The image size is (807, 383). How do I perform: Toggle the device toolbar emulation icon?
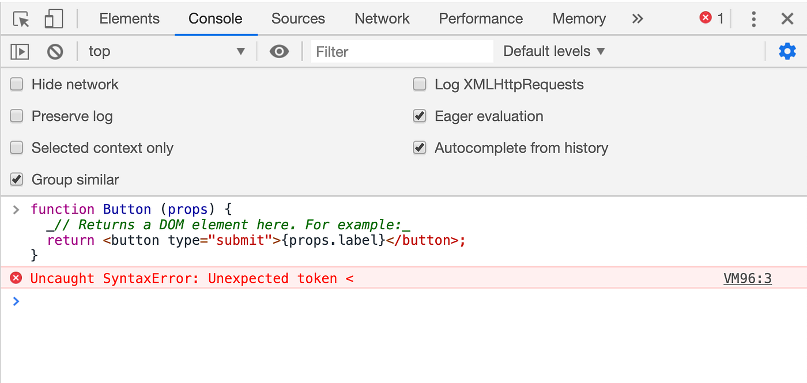coord(54,18)
